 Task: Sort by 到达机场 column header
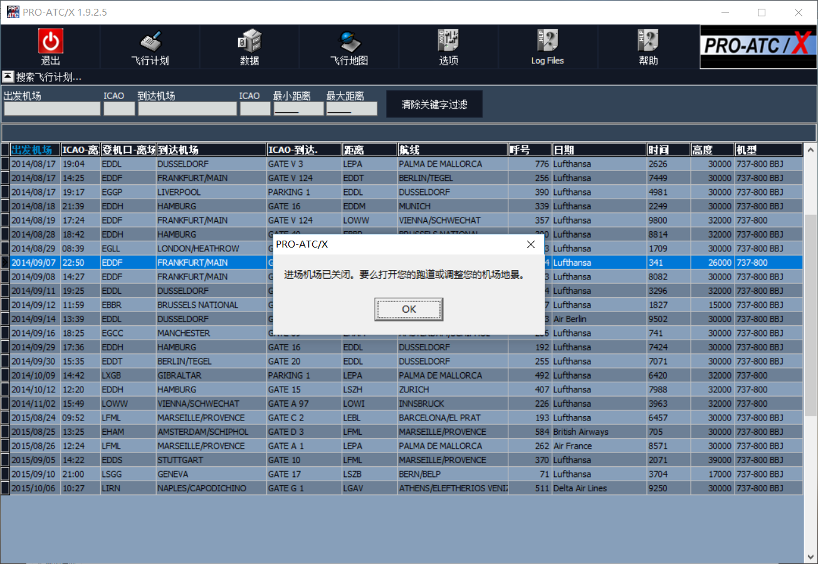211,150
